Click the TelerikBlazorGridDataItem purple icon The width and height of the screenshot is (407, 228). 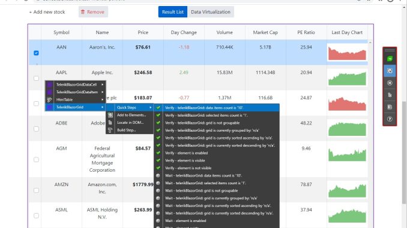pos(50,92)
